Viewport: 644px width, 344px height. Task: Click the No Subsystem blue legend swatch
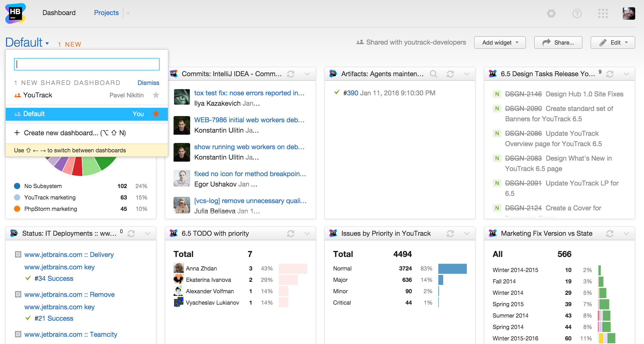point(17,186)
